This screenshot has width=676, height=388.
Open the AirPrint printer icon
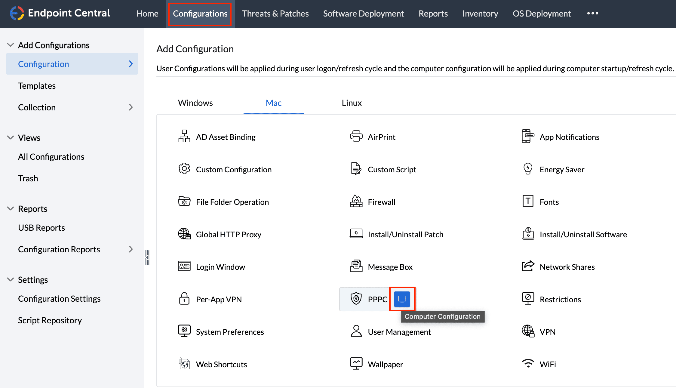(x=356, y=137)
